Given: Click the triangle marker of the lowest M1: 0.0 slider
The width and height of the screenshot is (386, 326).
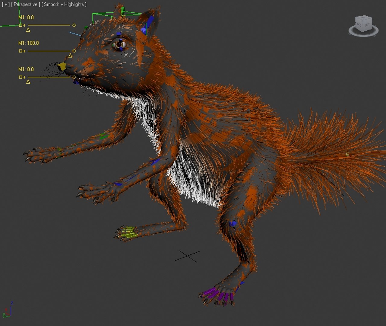Looking at the screenshot, I should click(28, 81).
